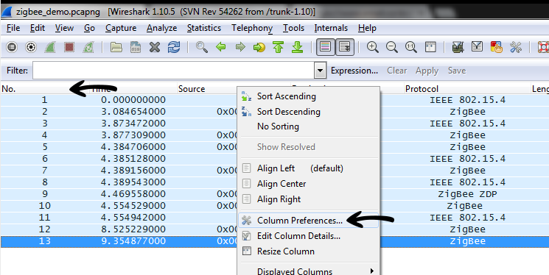
Task: Select packet with time 8.525229000
Action: point(274,229)
